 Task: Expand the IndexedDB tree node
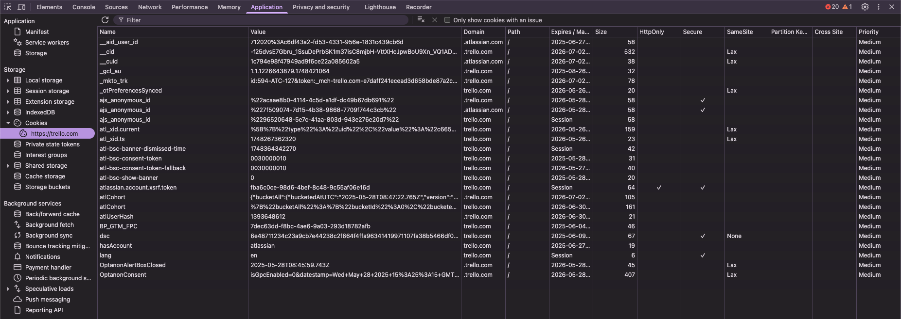click(8, 112)
